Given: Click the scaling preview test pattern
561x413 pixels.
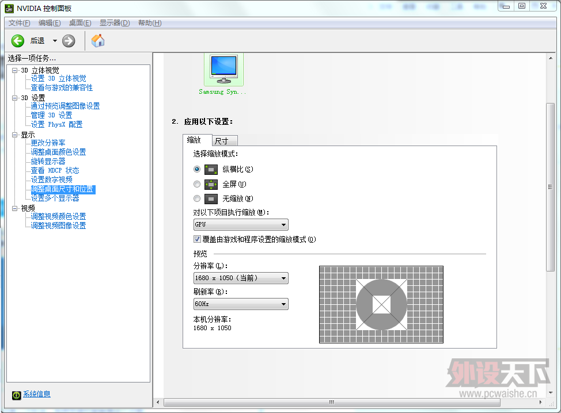Looking at the screenshot, I should coord(381,304).
